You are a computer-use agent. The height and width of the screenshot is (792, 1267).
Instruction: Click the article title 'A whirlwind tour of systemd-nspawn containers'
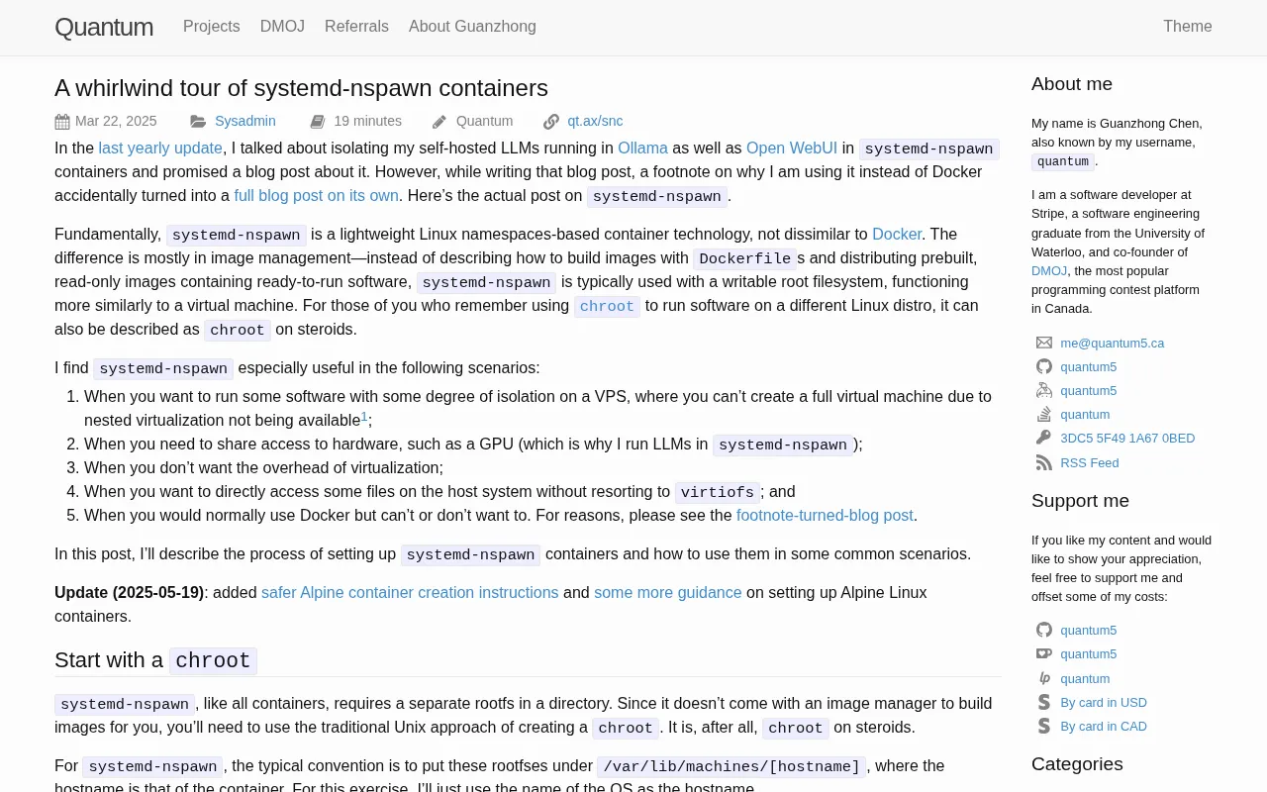(x=301, y=88)
